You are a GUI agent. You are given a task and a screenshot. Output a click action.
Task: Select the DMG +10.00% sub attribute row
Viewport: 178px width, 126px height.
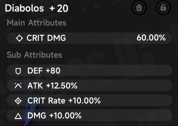pyautogui.click(x=89, y=115)
